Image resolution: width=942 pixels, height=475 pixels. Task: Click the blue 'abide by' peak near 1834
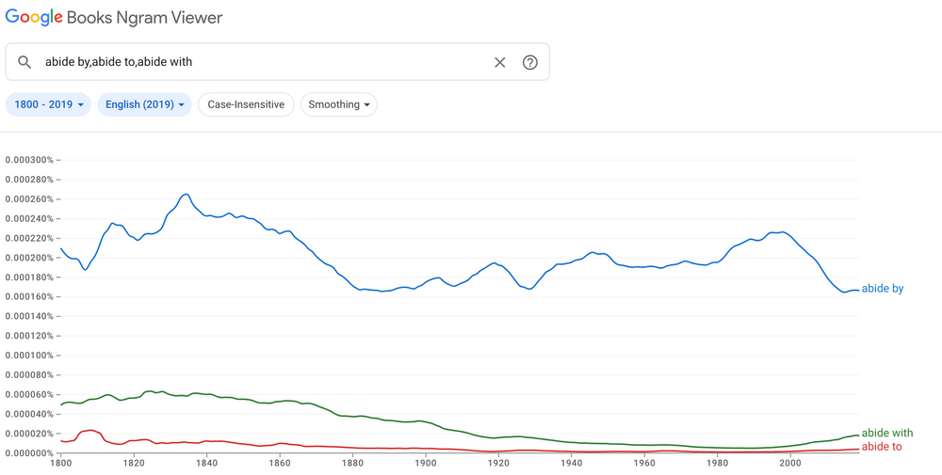(186, 195)
